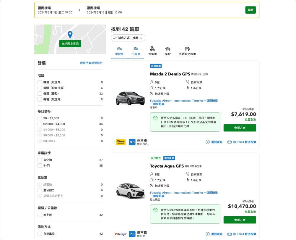This screenshot has height=240, width=296.
Task: Click the Times Car Rental logo
Action: coord(121,142)
